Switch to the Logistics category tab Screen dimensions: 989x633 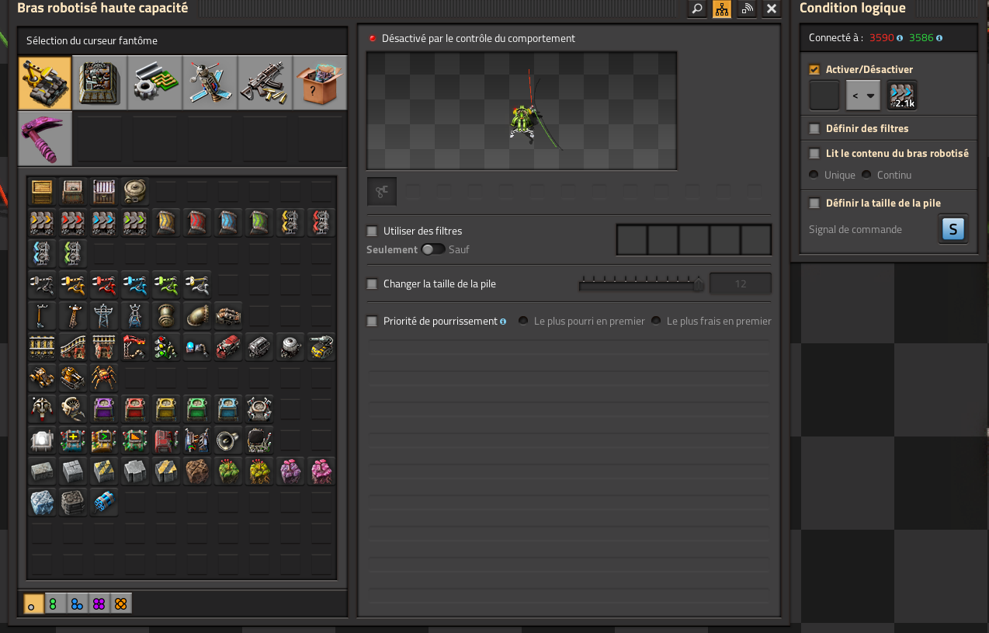click(x=45, y=82)
